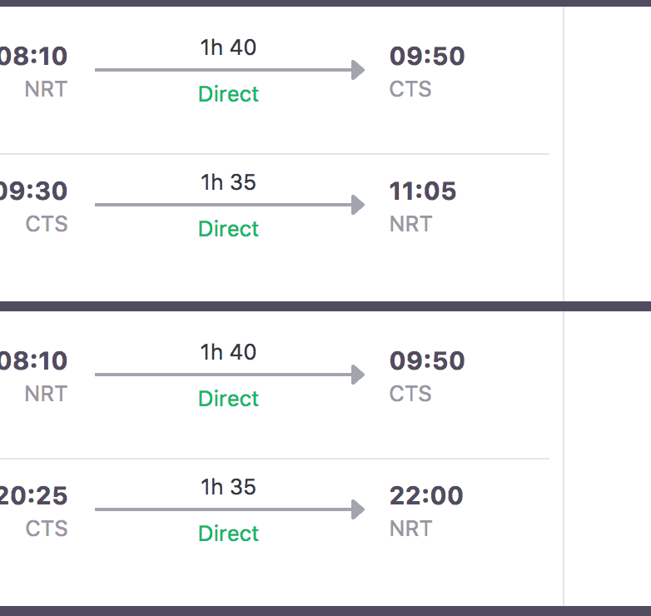Click the Direct label of the 09:30 flight

(x=228, y=229)
